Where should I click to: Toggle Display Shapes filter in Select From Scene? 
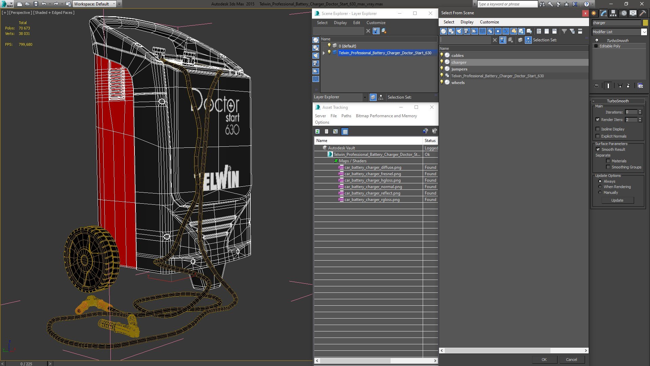pos(451,31)
